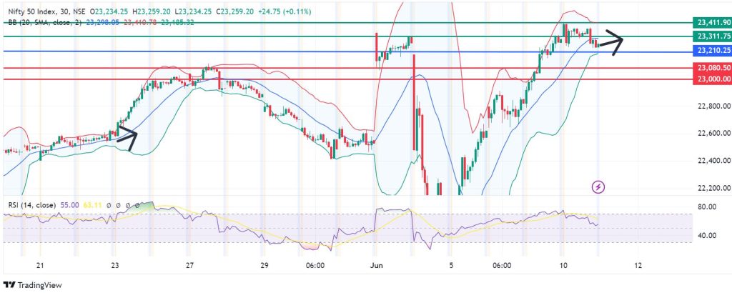Click the 22,200.00 price axis label
The width and height of the screenshot is (732, 293).
[x=713, y=187]
